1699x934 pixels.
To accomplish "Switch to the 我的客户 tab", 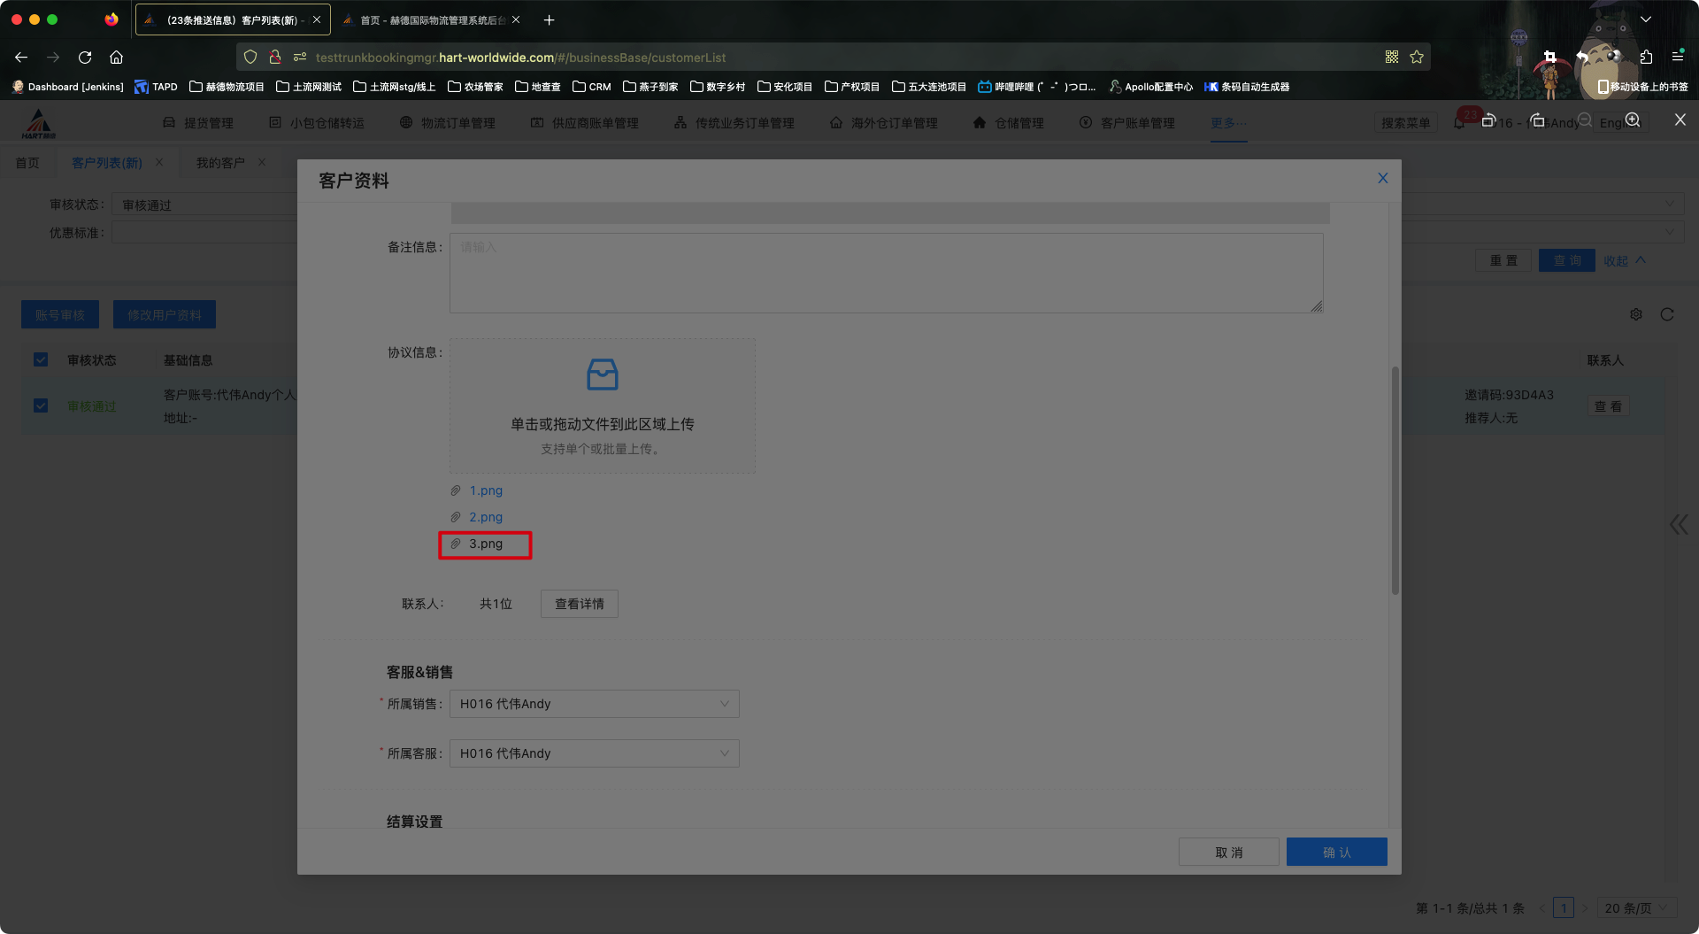I will (x=220, y=163).
